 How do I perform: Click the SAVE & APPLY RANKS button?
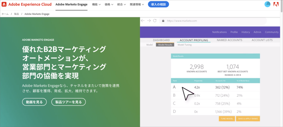248,119
